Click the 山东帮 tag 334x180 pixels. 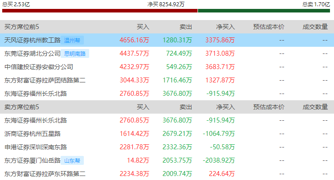pyautogui.click(x=72, y=161)
